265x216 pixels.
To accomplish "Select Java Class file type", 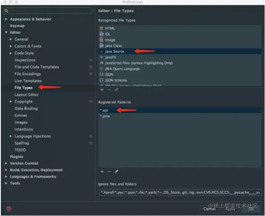I will (x=180, y=46).
